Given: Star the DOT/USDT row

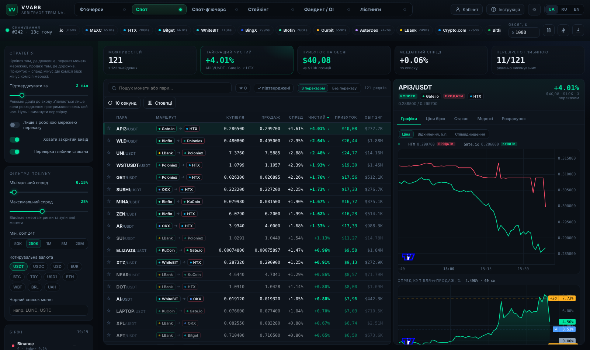Looking at the screenshot, I should [109, 287].
